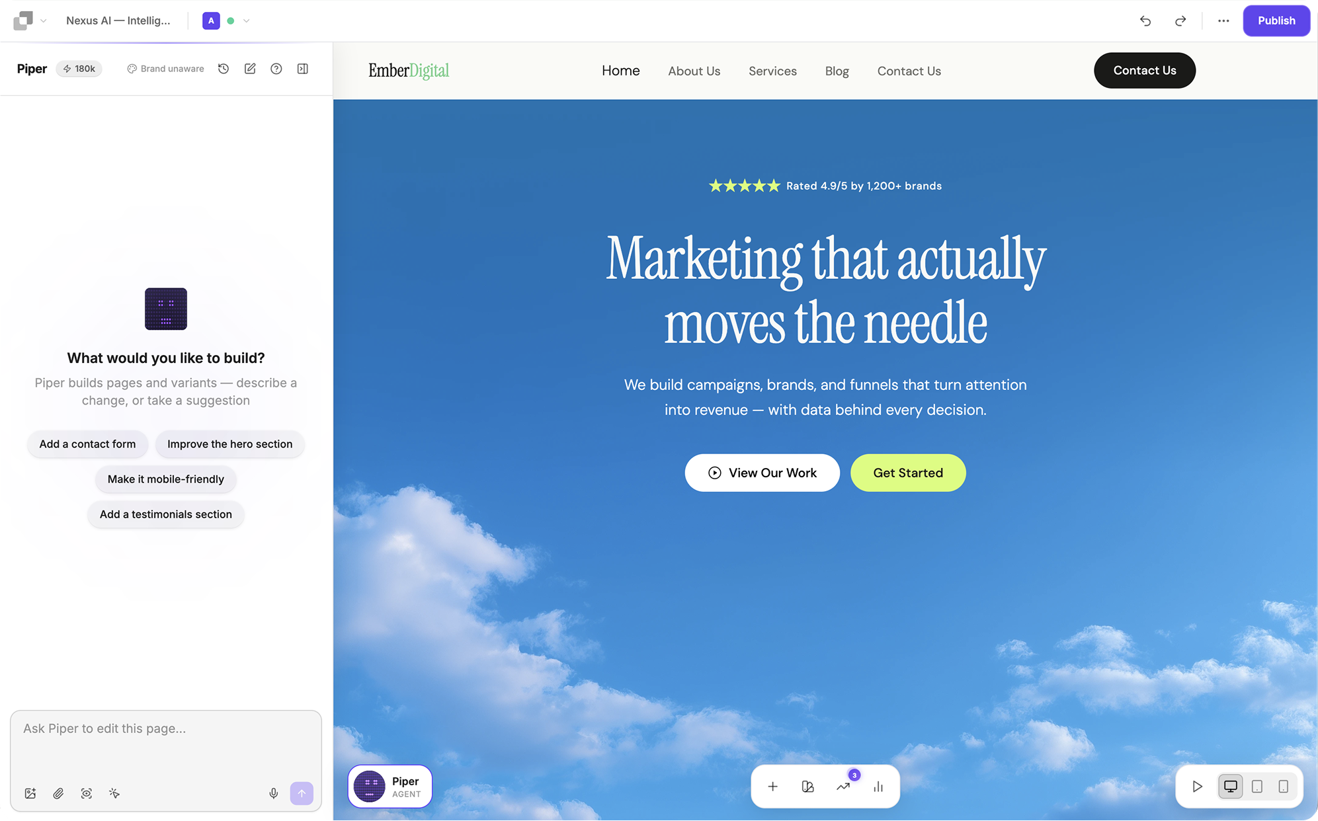Expand the chevron beside the app logo
The height and width of the screenshot is (821, 1318).
[x=44, y=21]
